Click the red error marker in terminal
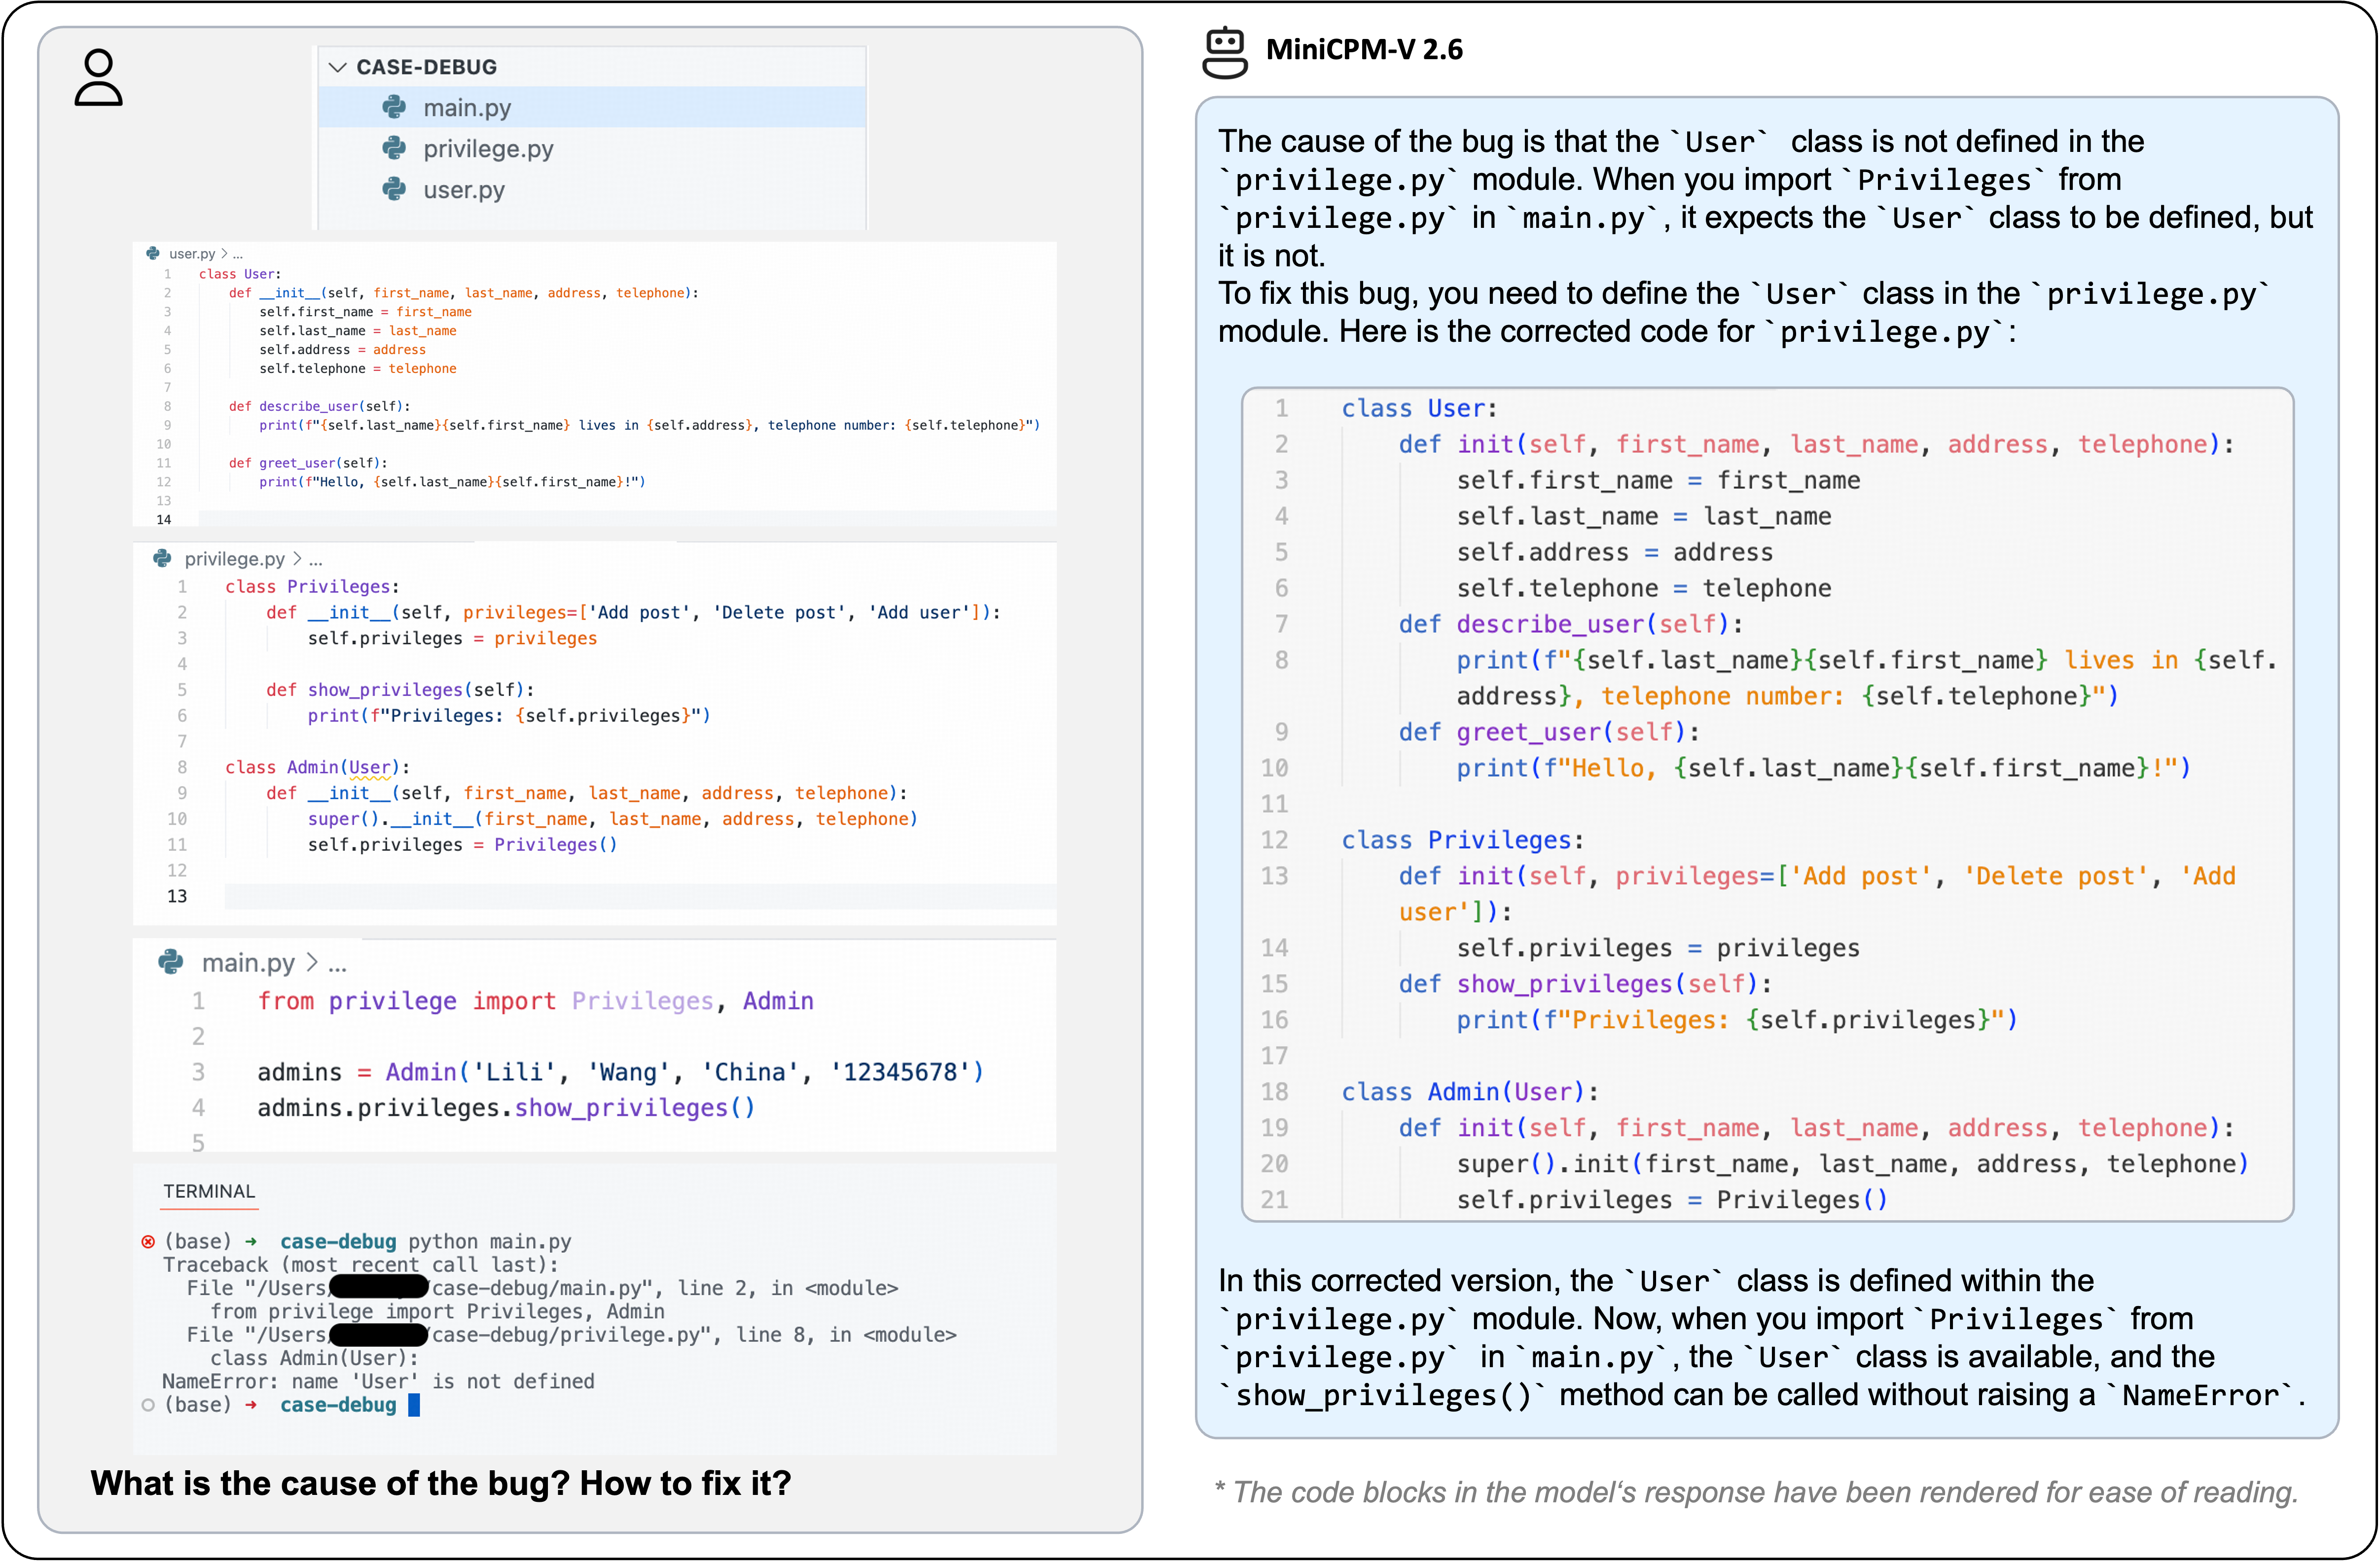This screenshot has height=1562, width=2380. click(x=148, y=1241)
